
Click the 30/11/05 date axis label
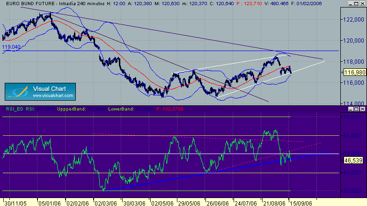click(x=15, y=203)
